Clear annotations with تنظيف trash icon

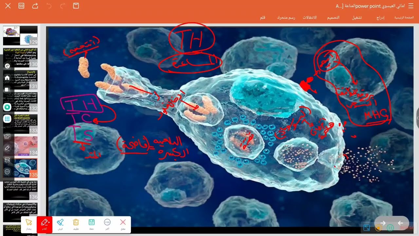pos(76,225)
